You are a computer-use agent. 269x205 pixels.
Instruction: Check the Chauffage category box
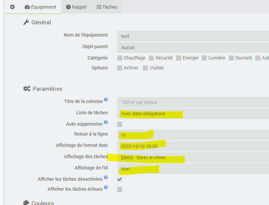120,58
